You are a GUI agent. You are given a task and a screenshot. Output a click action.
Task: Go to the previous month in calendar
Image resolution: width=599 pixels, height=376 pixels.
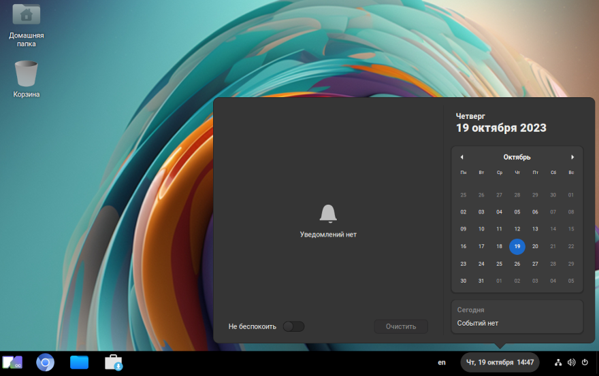[462, 157]
